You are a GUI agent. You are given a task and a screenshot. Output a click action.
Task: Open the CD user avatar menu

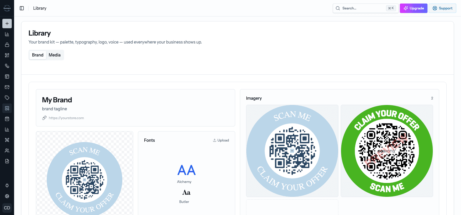pyautogui.click(x=7, y=208)
